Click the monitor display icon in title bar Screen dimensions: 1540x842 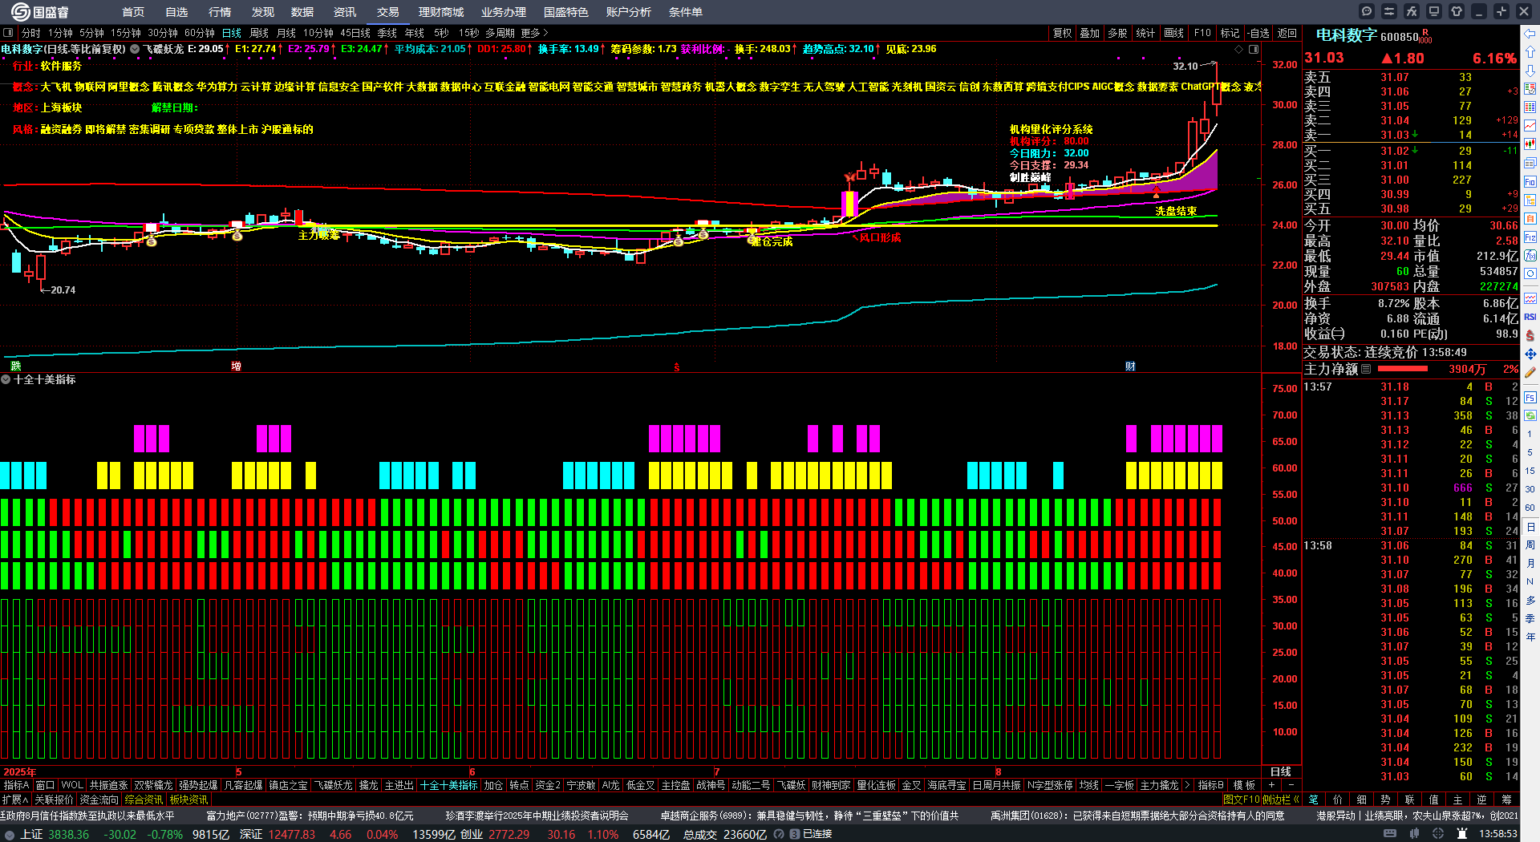tap(1434, 11)
